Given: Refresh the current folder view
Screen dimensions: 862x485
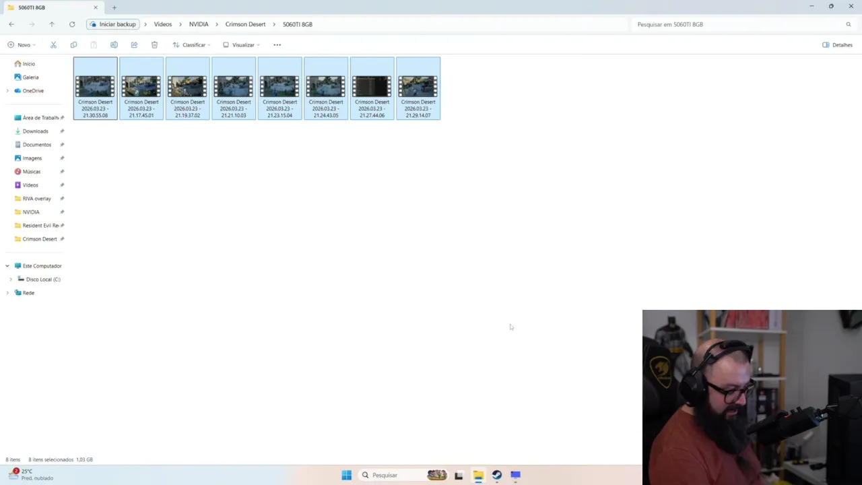Looking at the screenshot, I should coord(72,24).
